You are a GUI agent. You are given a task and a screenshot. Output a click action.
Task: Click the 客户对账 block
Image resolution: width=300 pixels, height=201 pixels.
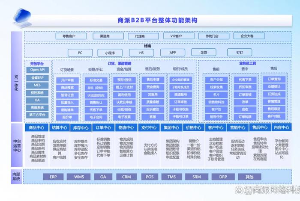point(274,116)
